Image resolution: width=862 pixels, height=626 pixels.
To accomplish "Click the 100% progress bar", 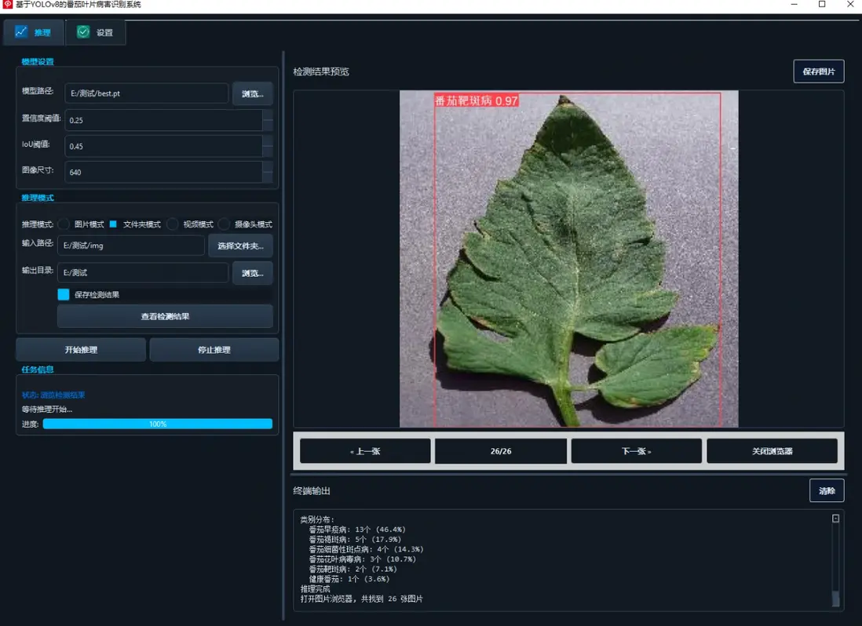I will [x=158, y=424].
